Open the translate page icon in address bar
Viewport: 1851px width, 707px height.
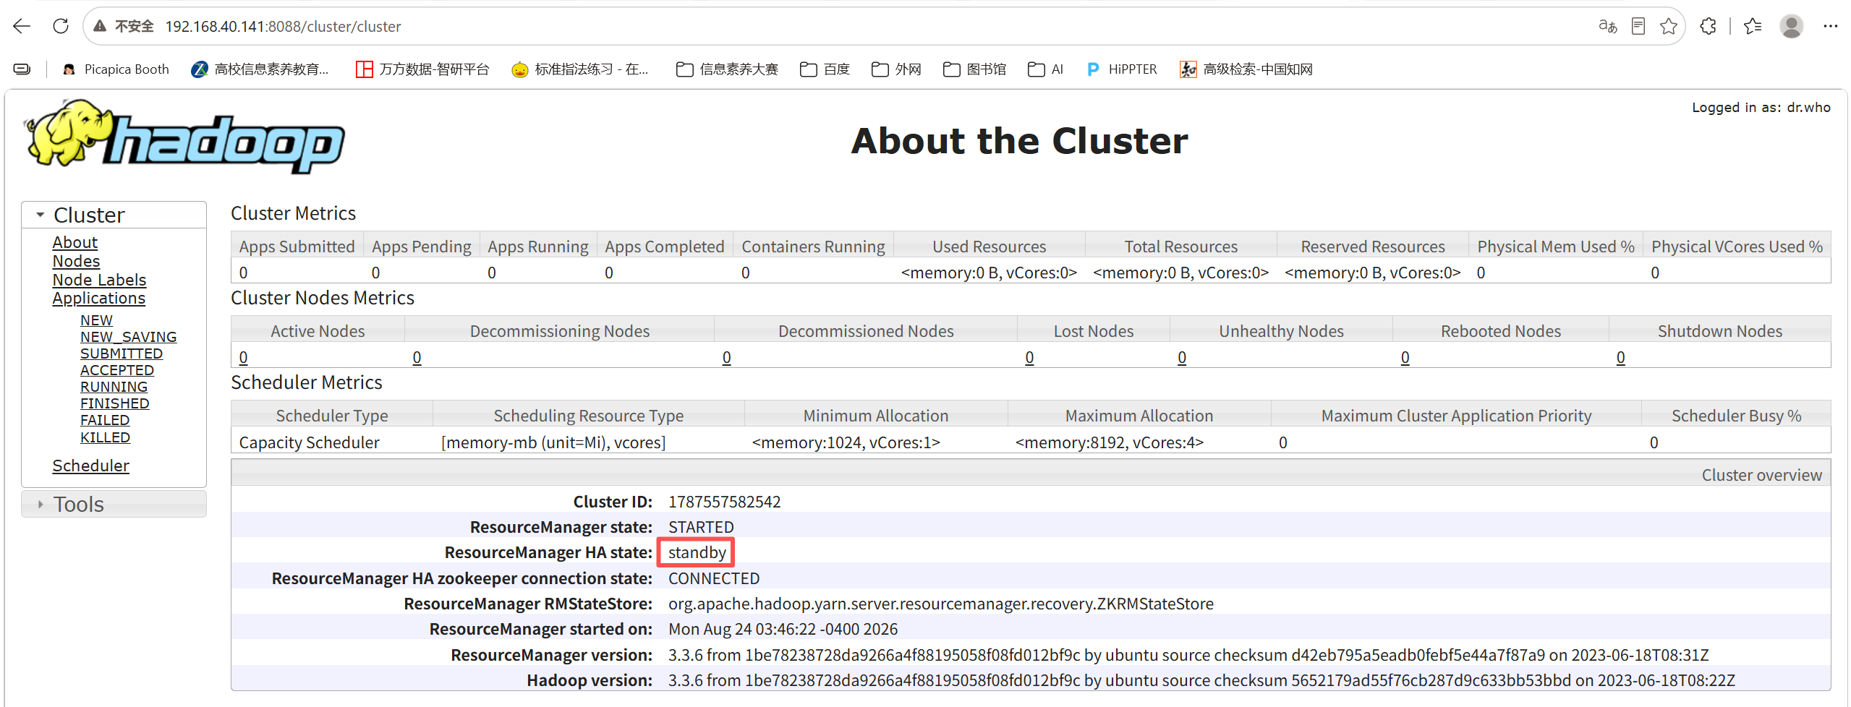click(1607, 27)
